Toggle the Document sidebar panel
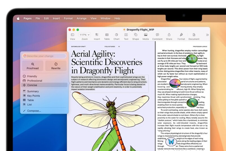Image resolution: width=226 pixels, height=151 pixels. [x=194, y=35]
